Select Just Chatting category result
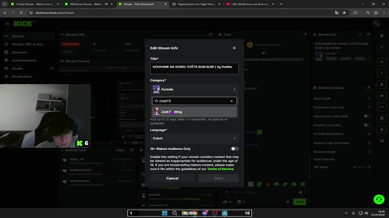The height and width of the screenshot is (218, 389). coord(194,112)
